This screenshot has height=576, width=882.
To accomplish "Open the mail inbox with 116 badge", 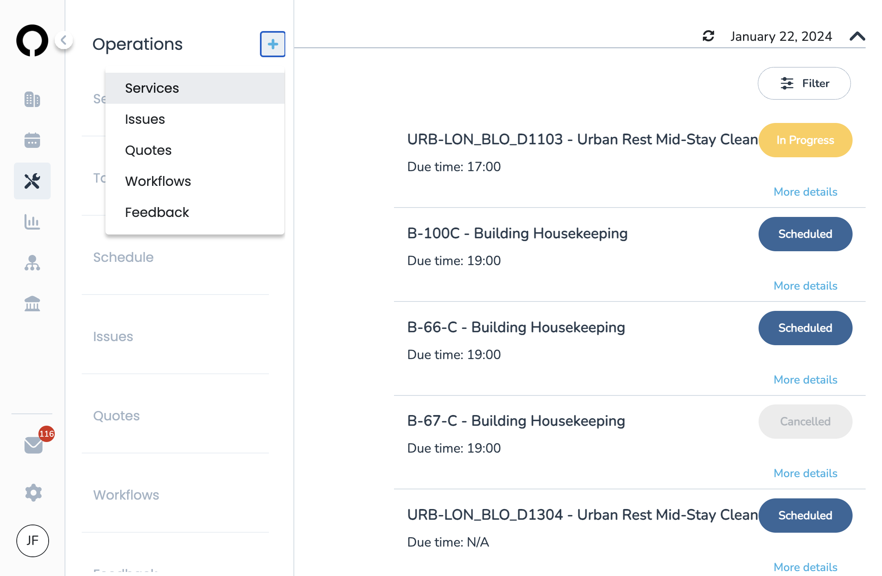I will tap(34, 445).
